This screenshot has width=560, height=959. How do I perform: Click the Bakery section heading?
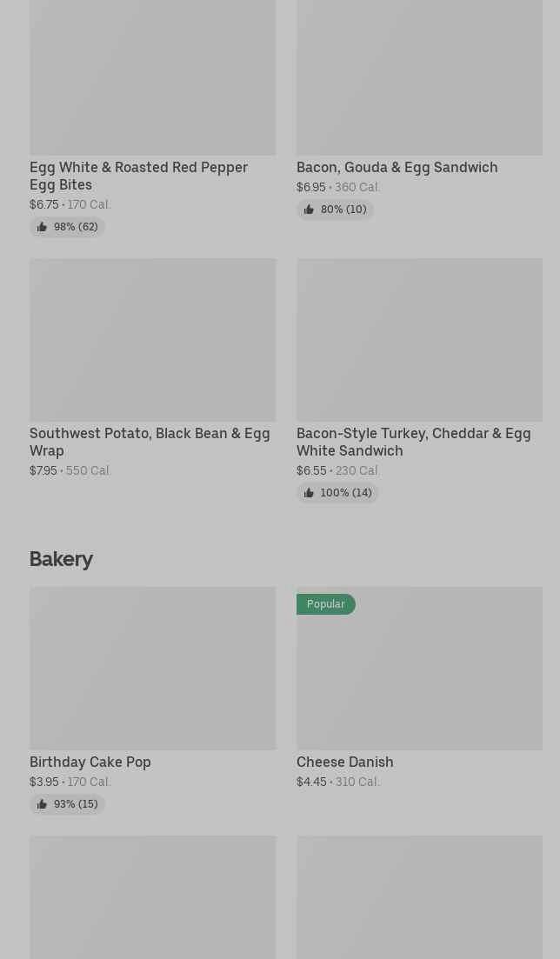tap(61, 559)
